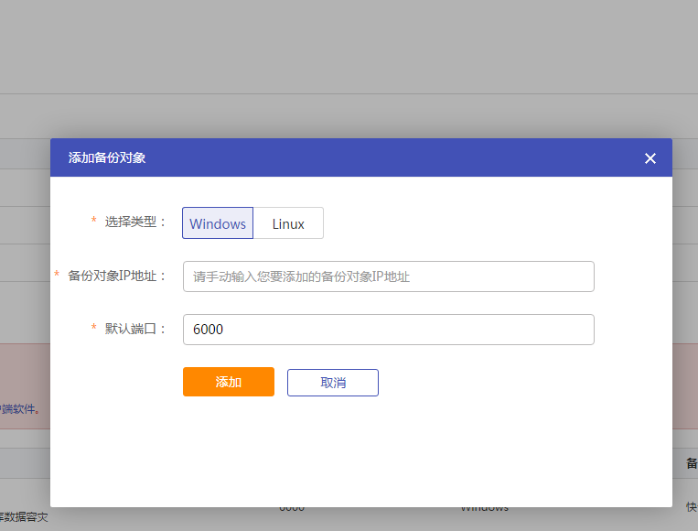
Task: Select Windows as the backup type
Action: (218, 223)
